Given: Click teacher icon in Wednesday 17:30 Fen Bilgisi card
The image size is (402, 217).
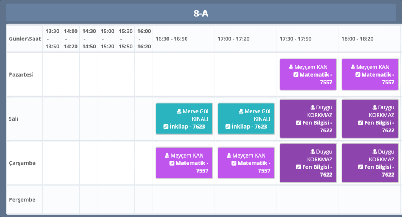Looking at the screenshot, I should (312, 152).
